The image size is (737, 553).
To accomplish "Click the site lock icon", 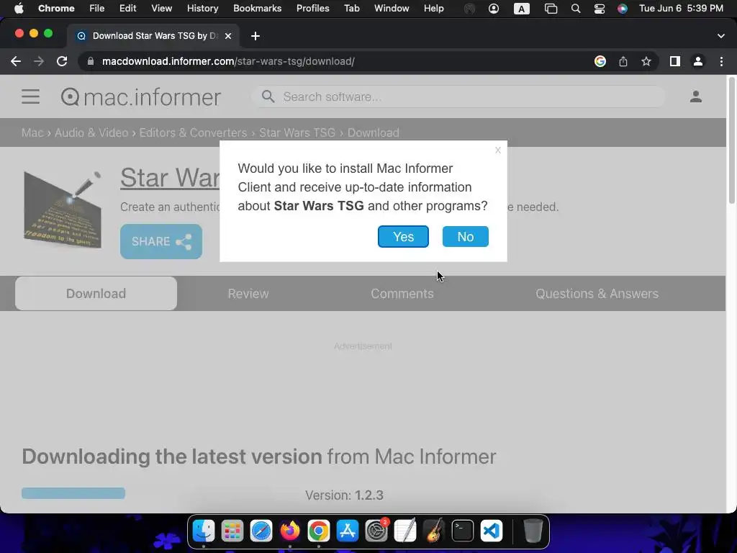I will tap(91, 61).
